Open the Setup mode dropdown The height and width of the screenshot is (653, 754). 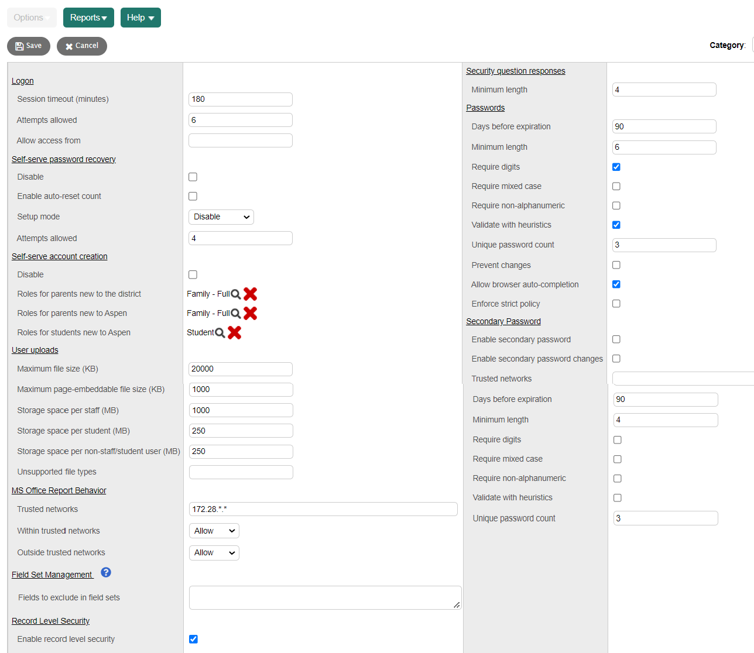click(221, 216)
